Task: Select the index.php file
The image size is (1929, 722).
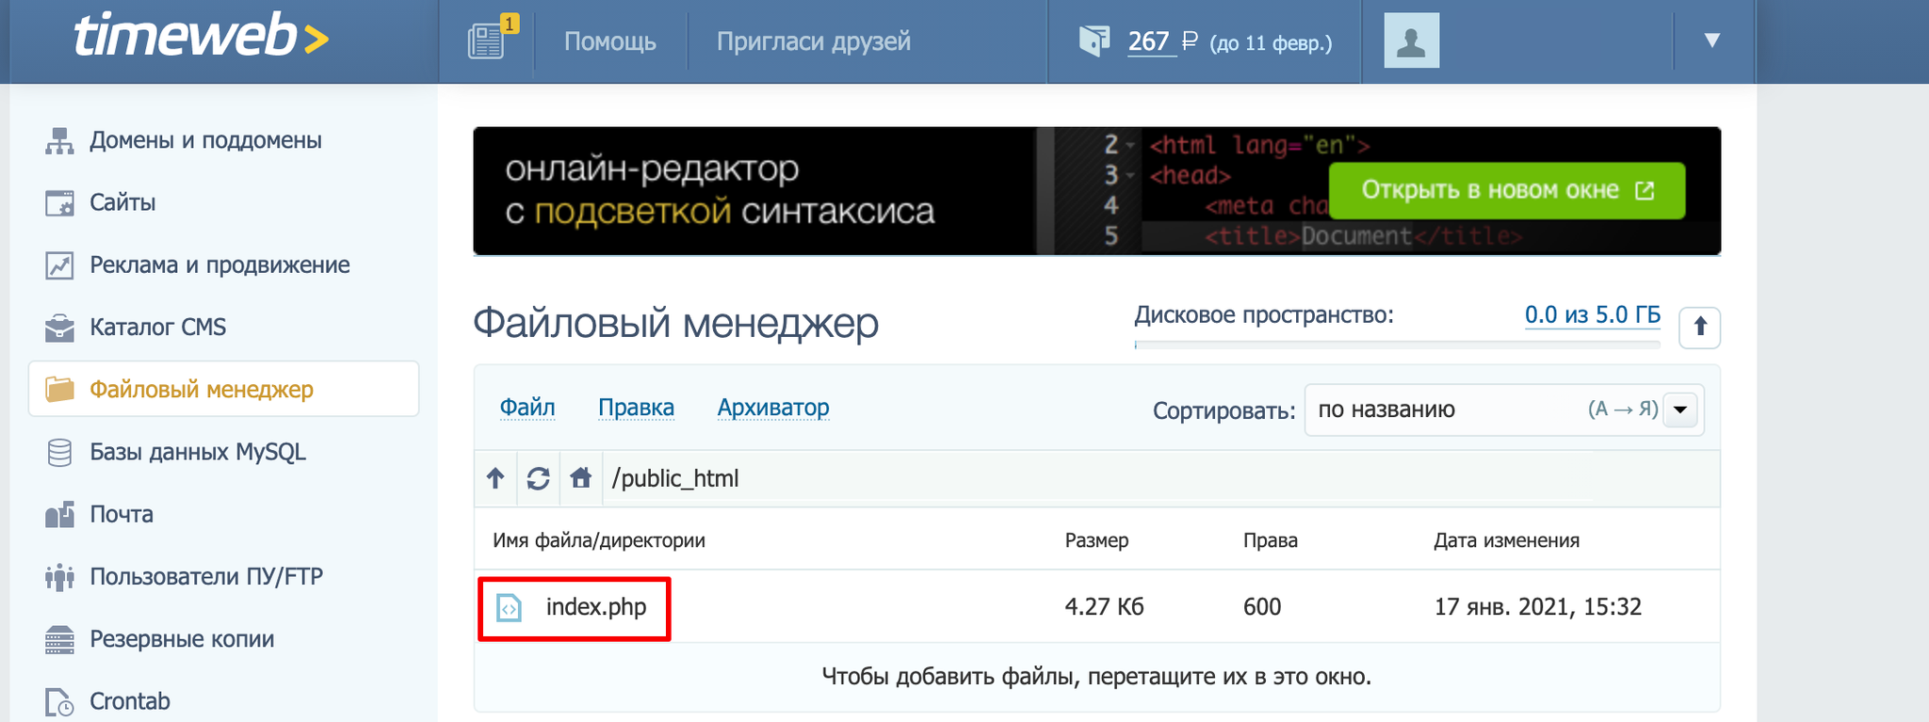Action: pyautogui.click(x=596, y=607)
